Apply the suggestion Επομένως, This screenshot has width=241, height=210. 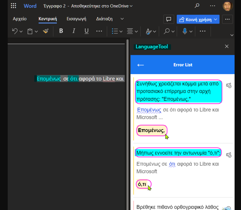pos(152,130)
